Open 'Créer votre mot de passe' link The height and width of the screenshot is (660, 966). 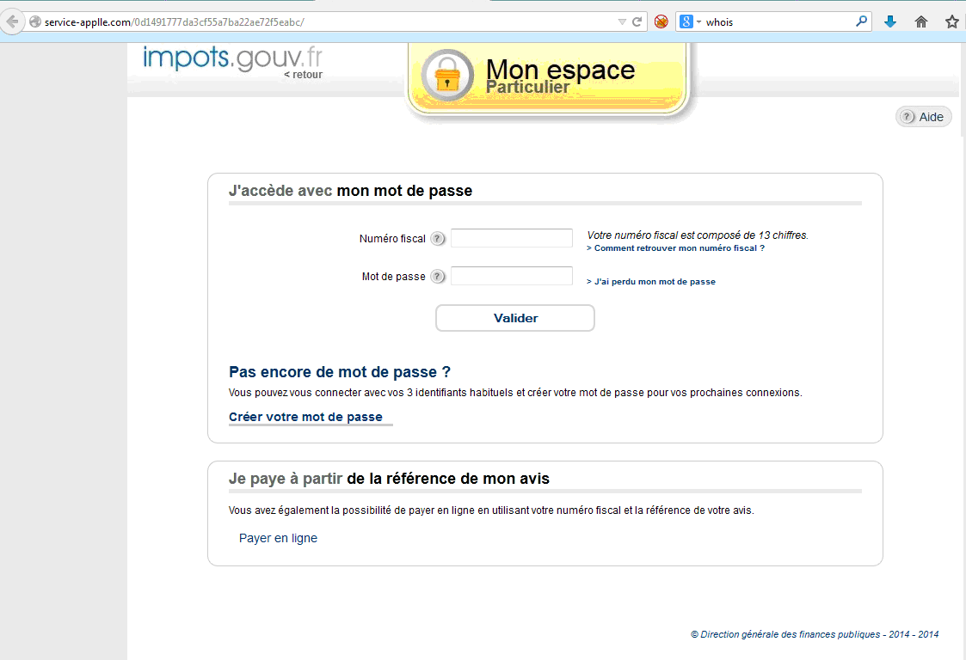point(305,417)
